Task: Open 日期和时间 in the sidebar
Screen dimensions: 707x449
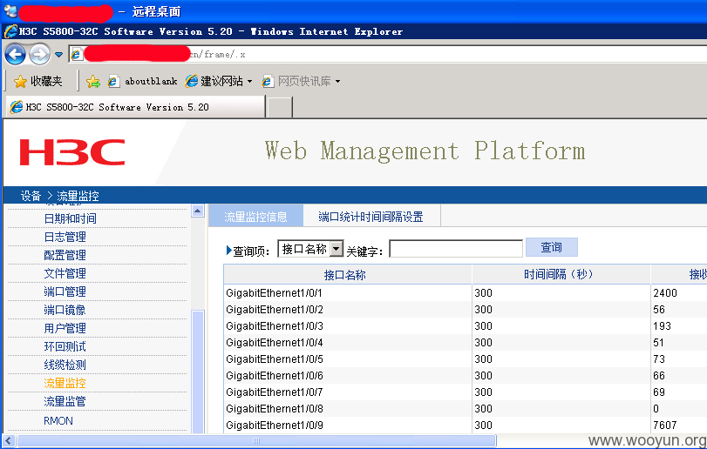Action: click(x=70, y=218)
